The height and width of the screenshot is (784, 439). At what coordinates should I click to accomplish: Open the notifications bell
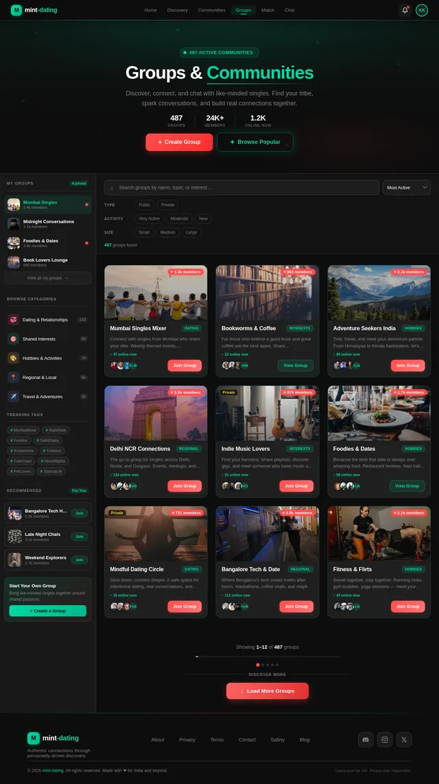point(405,10)
